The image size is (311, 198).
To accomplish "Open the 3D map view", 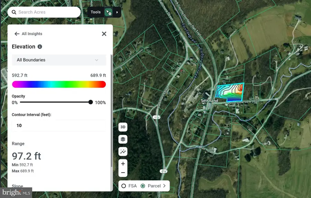I will (123, 127).
